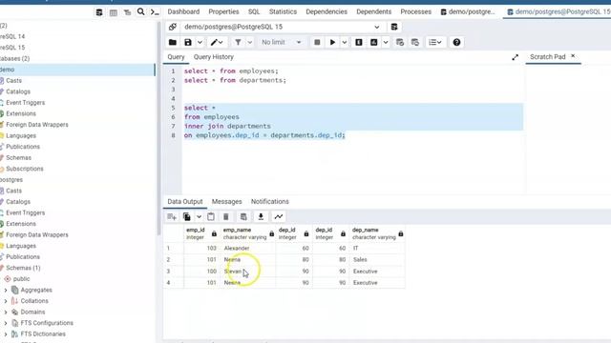The image size is (611, 343).
Task: Click the Commit transaction icon
Action: click(x=400, y=42)
